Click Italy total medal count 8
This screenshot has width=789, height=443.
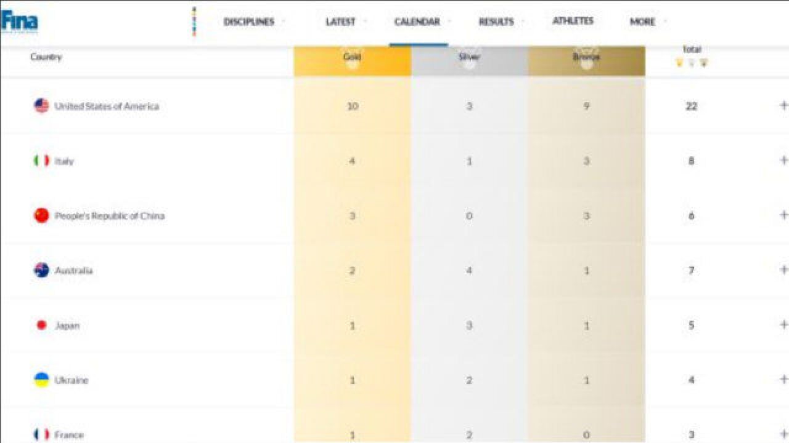tap(691, 161)
